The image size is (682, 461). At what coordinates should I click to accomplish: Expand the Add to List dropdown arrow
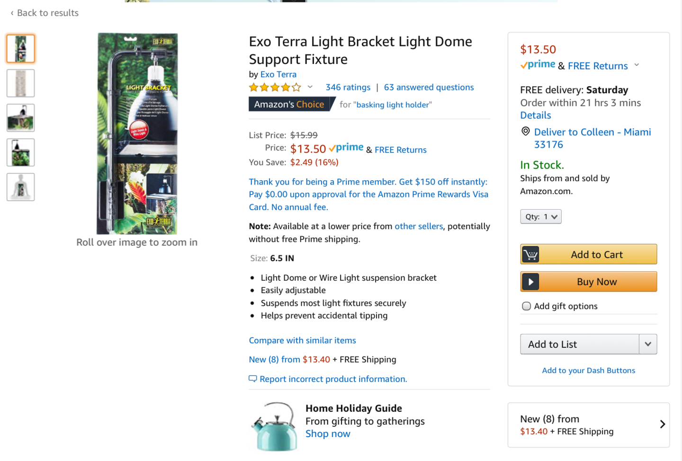pos(647,345)
